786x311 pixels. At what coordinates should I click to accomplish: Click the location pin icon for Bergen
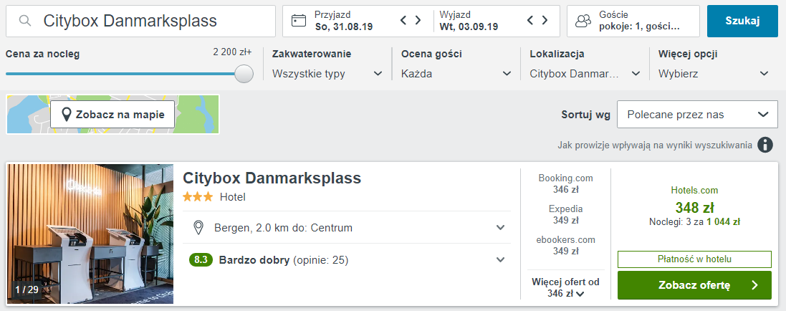(198, 228)
